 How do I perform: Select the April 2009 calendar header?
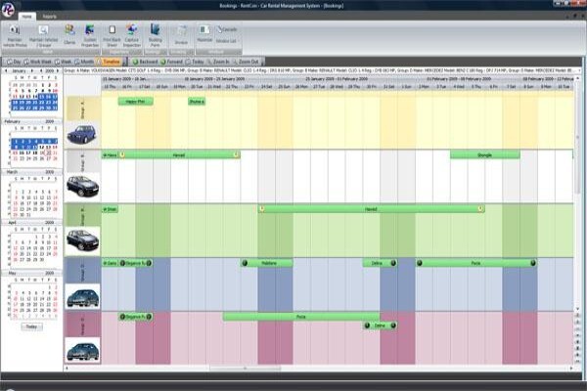[32, 222]
